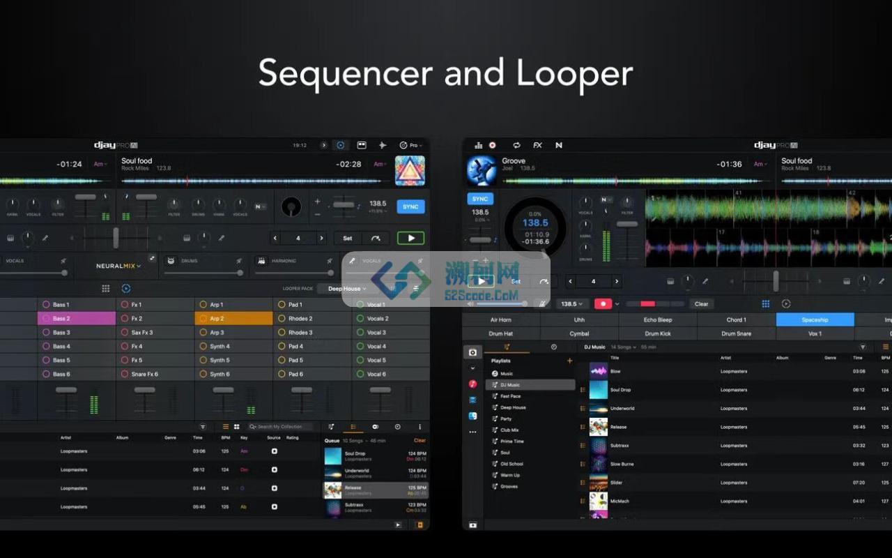The width and height of the screenshot is (892, 558).
Task: Open the Pro dropdown in left window toolbar
Action: tap(411, 145)
